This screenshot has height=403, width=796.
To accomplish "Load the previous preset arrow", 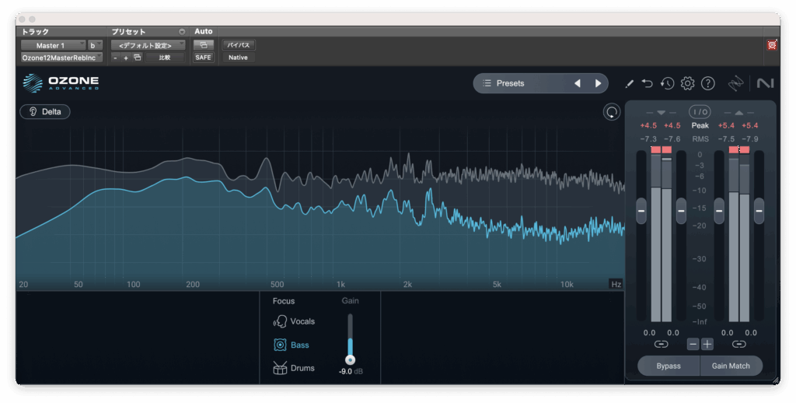I will pos(577,83).
